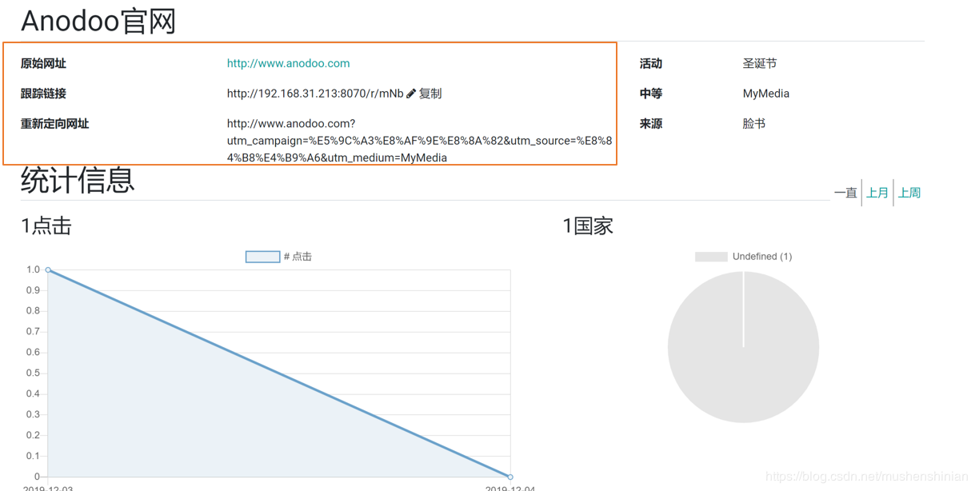Click the 脸书 source value
The height and width of the screenshot is (491, 975).
[x=754, y=124]
